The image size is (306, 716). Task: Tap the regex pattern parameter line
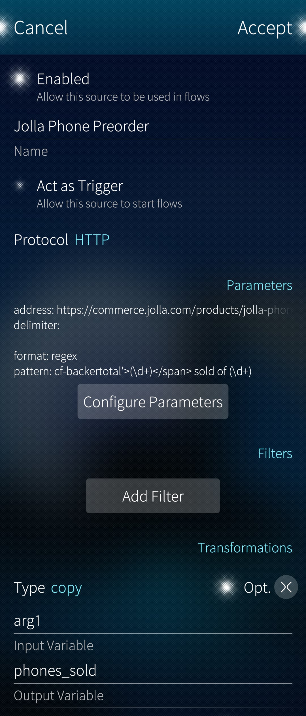[133, 371]
